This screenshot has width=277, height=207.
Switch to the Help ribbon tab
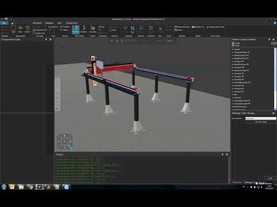coord(59,23)
